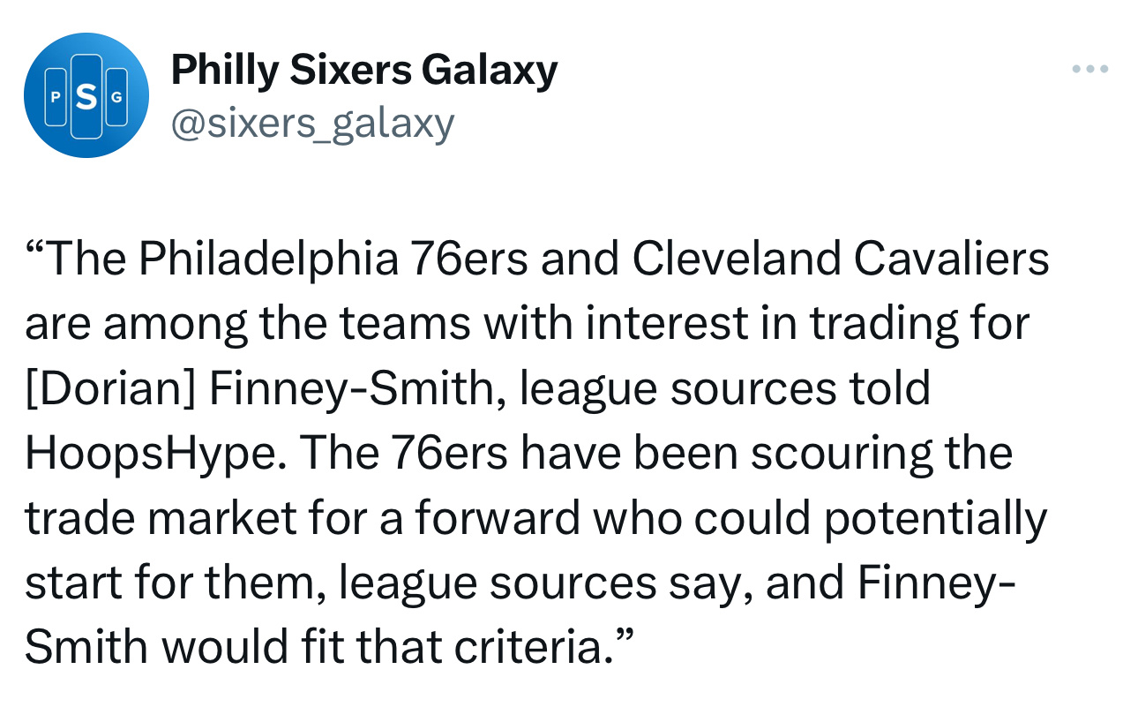Visit the @sixers_galaxy handle link
The image size is (1138, 722).
[311, 124]
